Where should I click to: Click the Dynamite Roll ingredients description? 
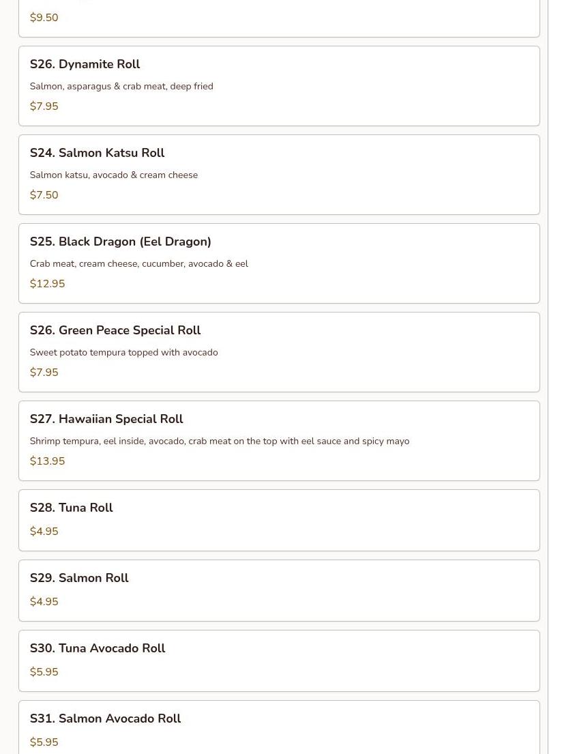tap(121, 87)
